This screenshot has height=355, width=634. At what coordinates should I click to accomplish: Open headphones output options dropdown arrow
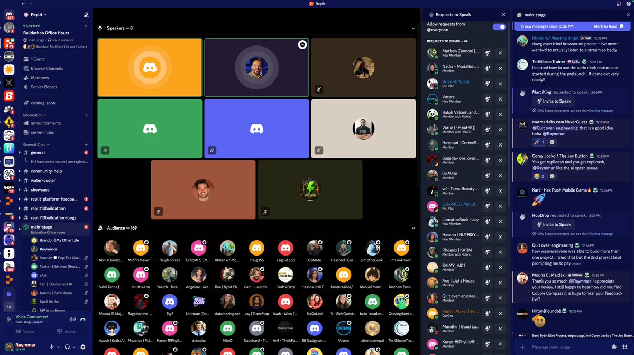[75, 347]
